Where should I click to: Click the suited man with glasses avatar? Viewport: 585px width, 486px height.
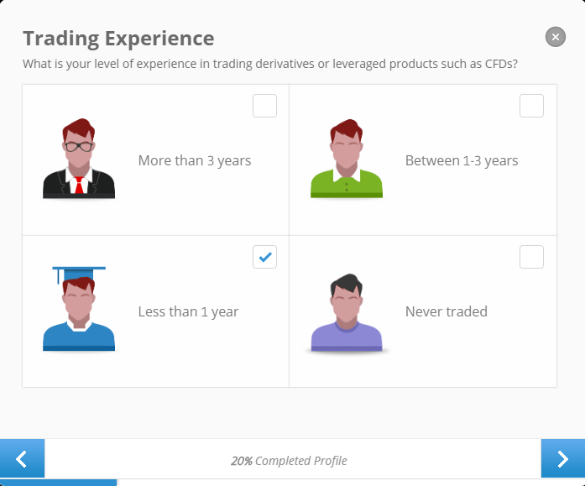(79, 159)
